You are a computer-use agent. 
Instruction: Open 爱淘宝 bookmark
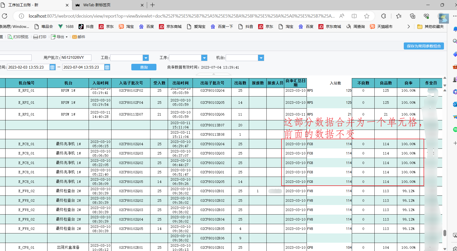coord(196,27)
